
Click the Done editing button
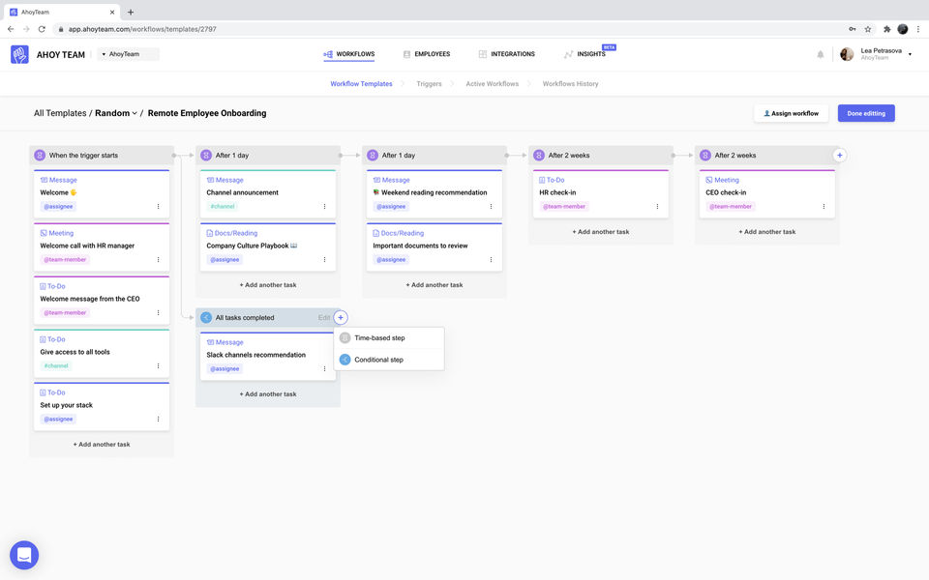(x=866, y=113)
